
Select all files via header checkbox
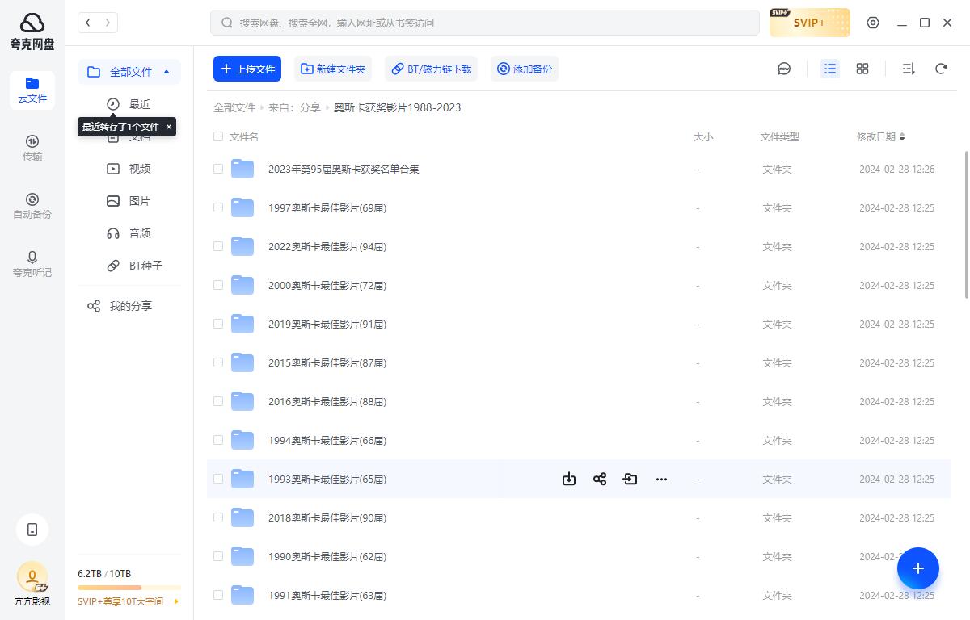218,136
